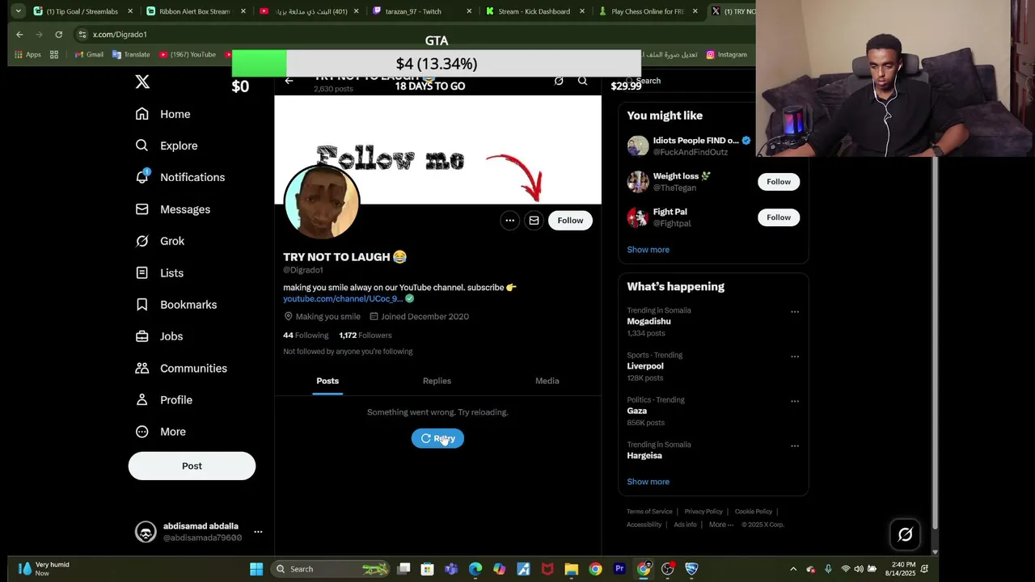The width and height of the screenshot is (1035, 582).
Task: Open the Lists icon in the sidebar
Action: (142, 273)
